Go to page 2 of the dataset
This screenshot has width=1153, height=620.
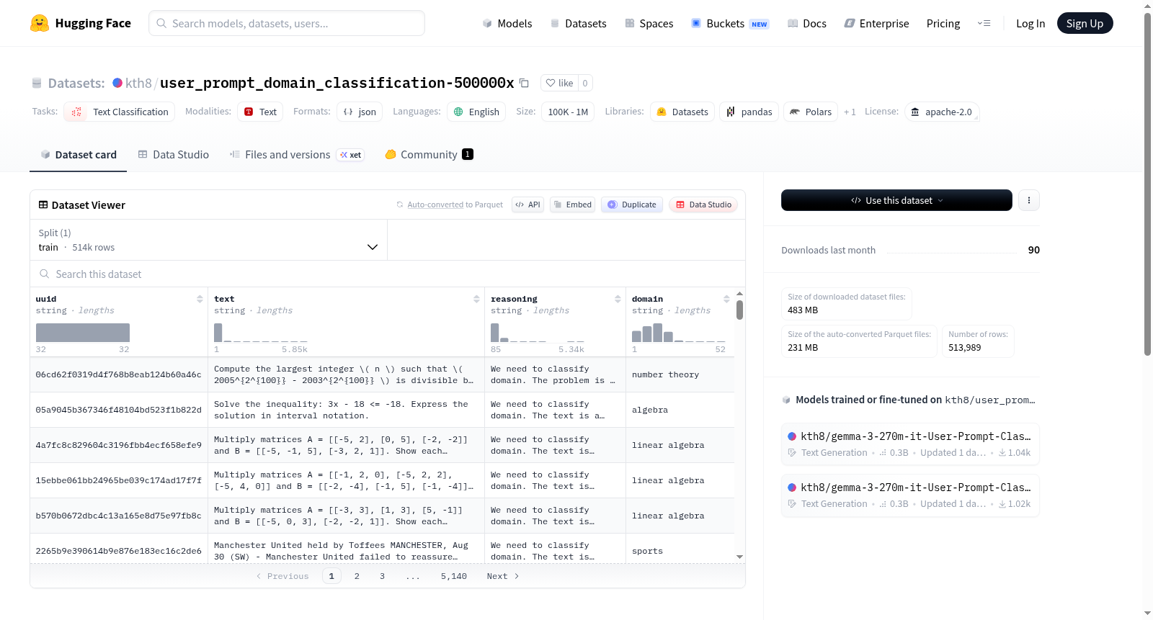pyautogui.click(x=357, y=576)
